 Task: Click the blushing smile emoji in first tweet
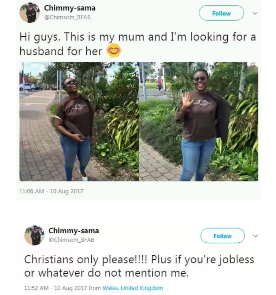tap(114, 51)
